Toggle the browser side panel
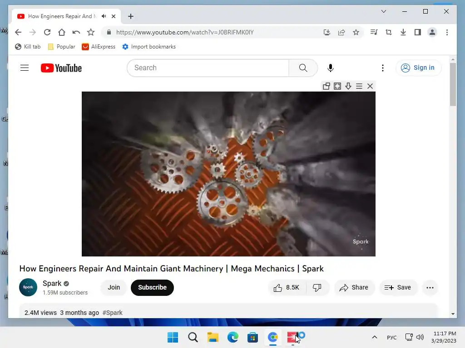This screenshot has height=348, width=465. [x=418, y=32]
